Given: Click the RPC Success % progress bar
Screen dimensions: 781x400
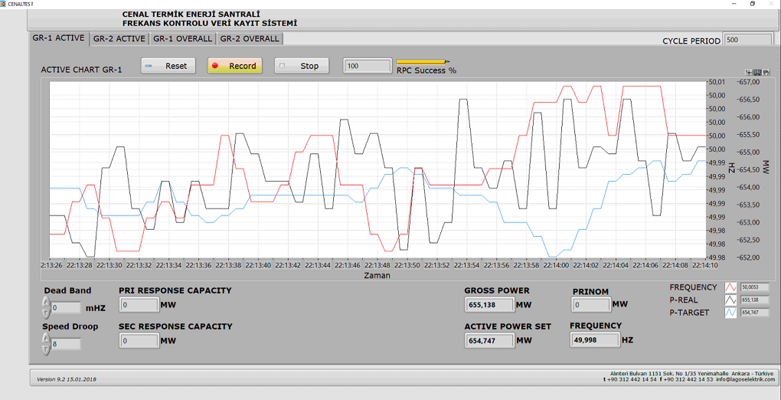Looking at the screenshot, I should click(423, 62).
